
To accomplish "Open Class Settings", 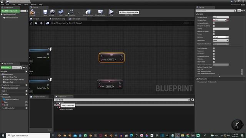I will 88,13.
